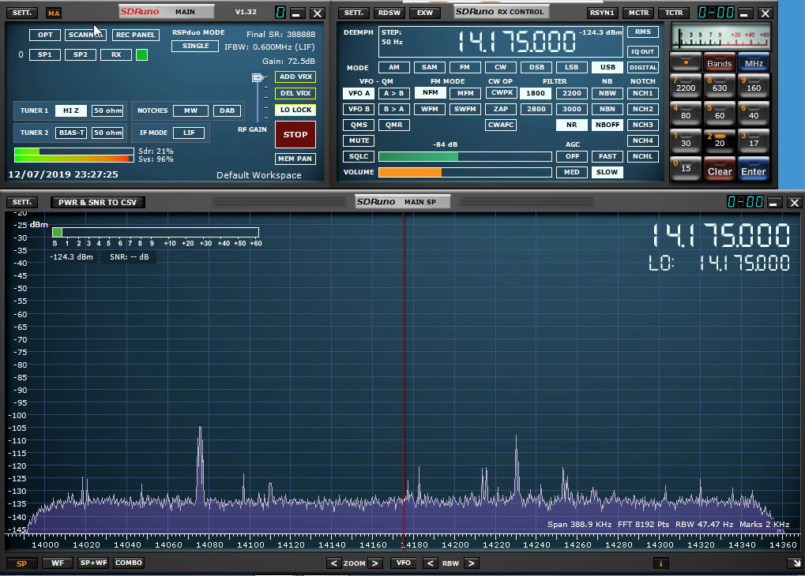
Task: Select the 160 m band key
Action: 754,86
